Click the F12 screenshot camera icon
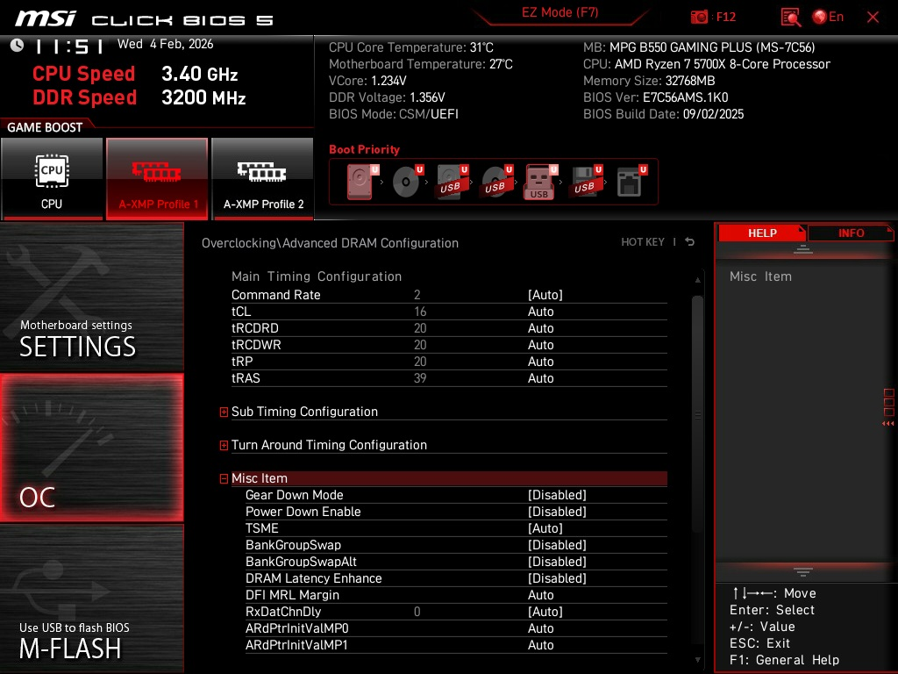 tap(699, 17)
